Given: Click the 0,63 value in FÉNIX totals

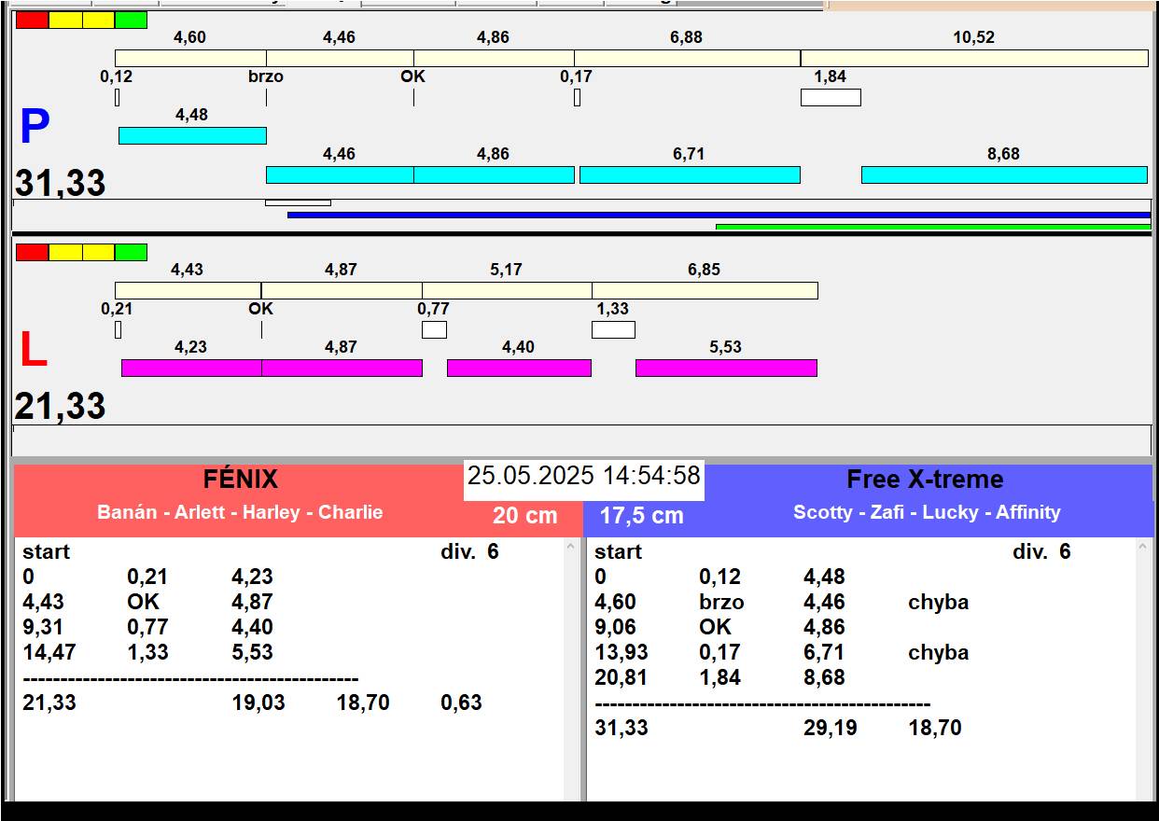Looking at the screenshot, I should (461, 703).
